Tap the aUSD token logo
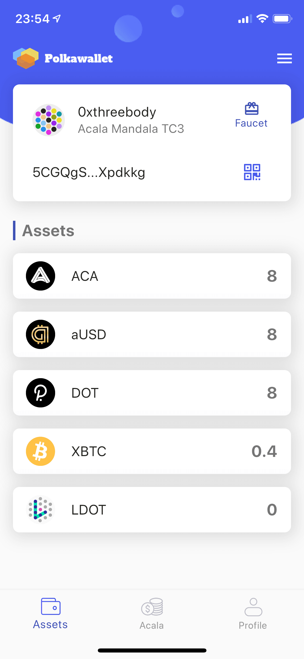 (41, 334)
